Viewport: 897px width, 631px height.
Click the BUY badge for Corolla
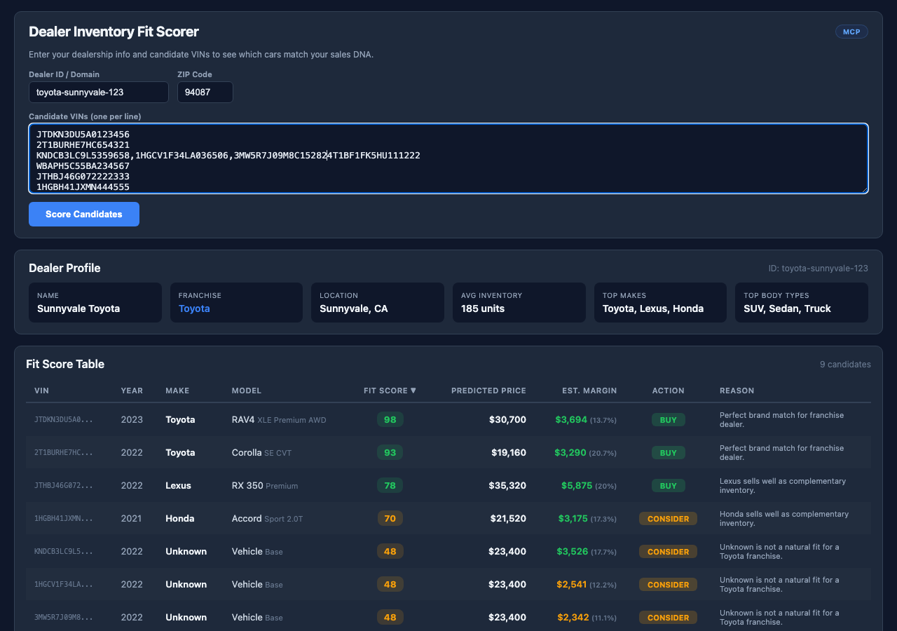[x=669, y=453]
